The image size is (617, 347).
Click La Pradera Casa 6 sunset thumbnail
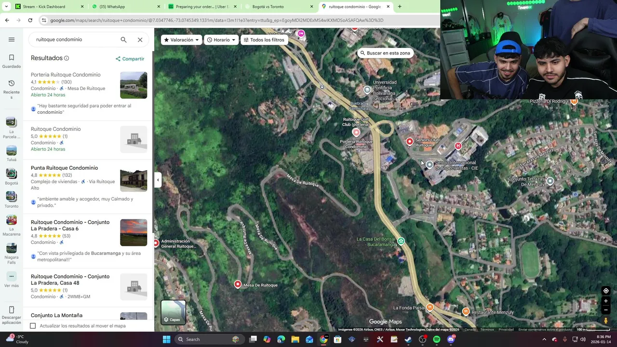(134, 233)
